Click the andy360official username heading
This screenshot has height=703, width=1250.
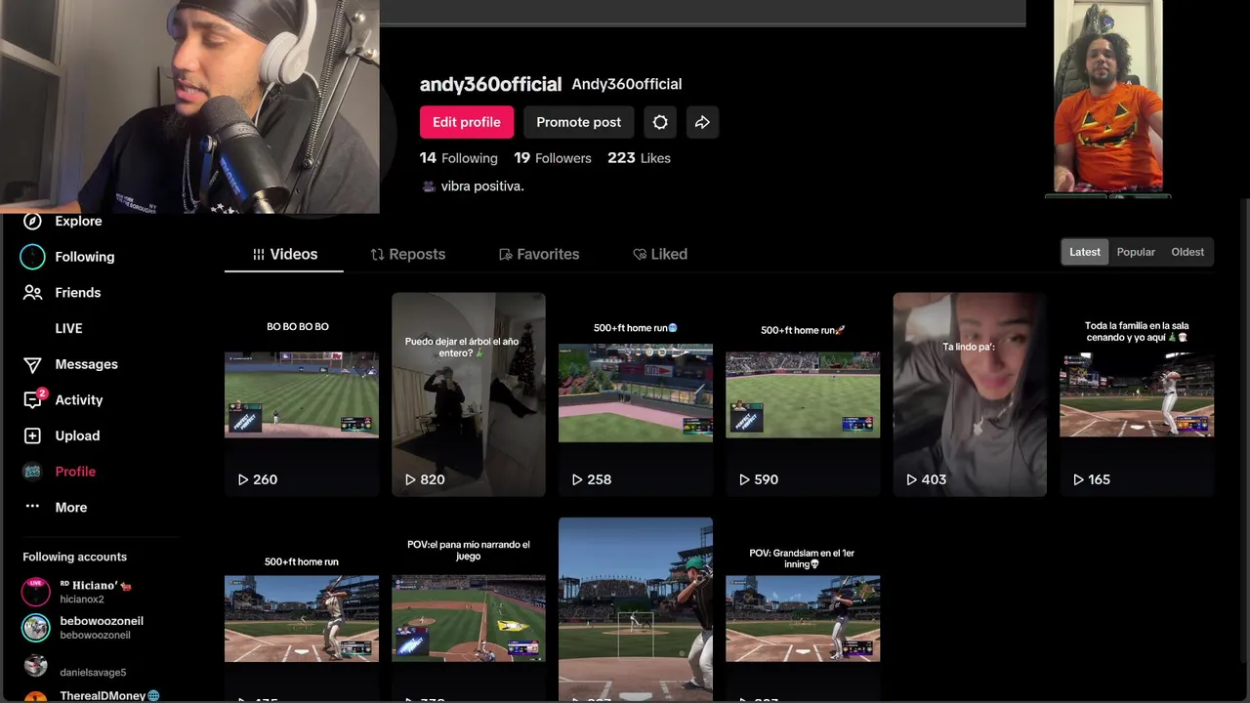[490, 84]
